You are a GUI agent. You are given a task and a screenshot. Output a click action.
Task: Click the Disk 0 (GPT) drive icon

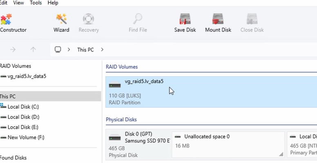(115, 138)
